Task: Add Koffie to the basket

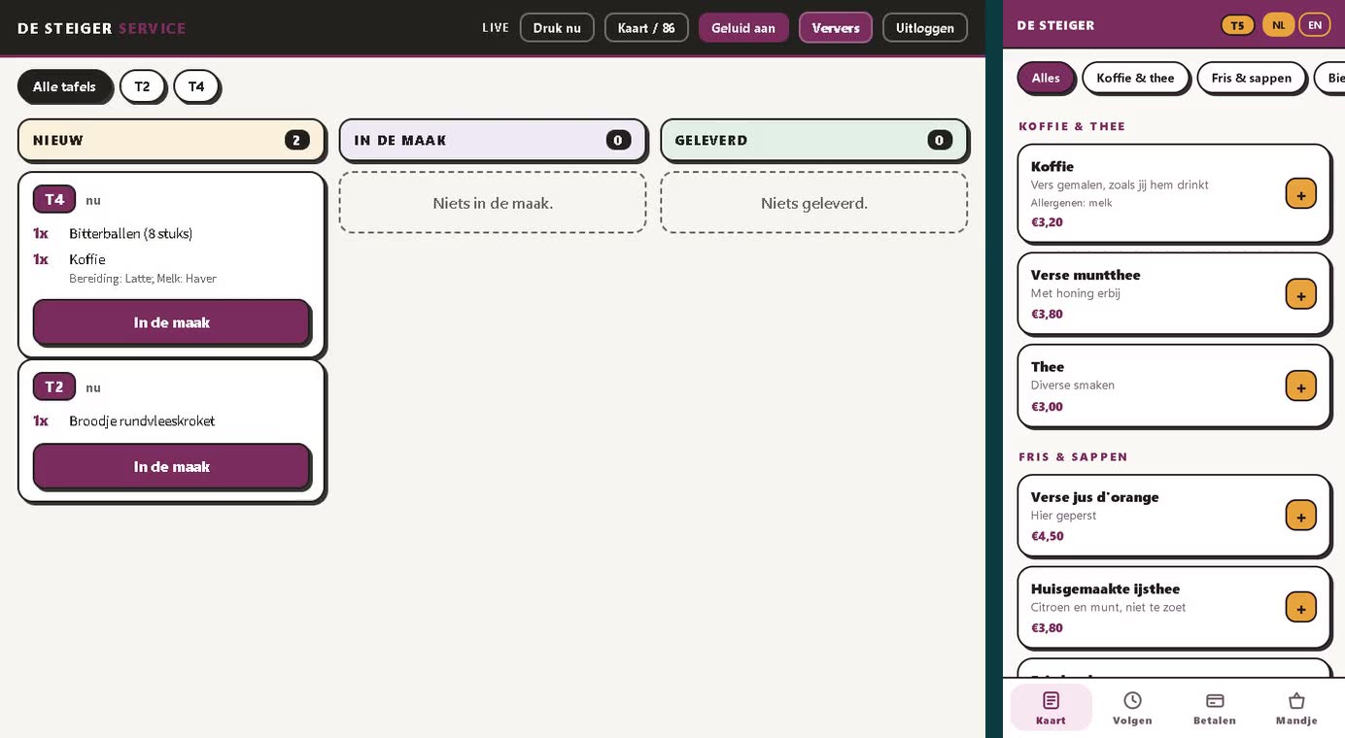Action: coord(1300,193)
